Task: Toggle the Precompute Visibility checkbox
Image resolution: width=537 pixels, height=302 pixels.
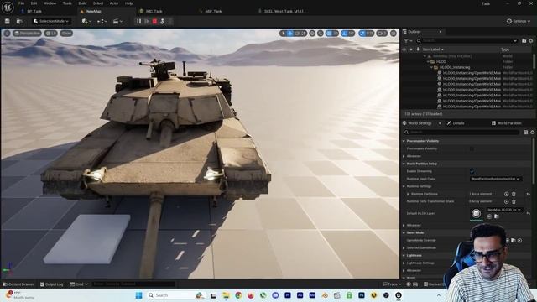Action: tap(472, 148)
